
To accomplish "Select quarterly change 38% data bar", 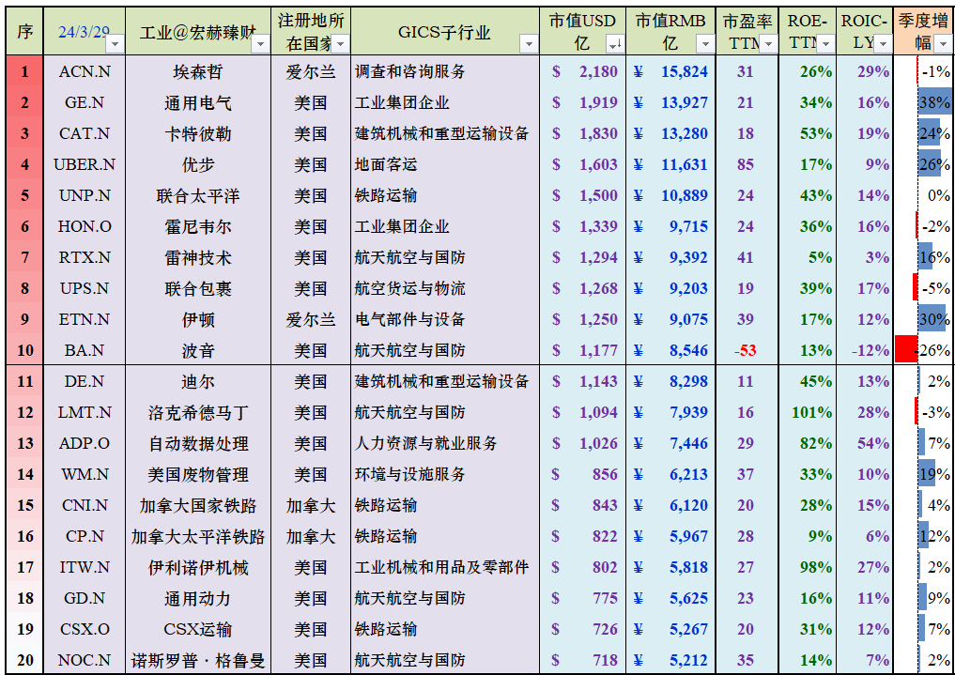I will click(935, 103).
